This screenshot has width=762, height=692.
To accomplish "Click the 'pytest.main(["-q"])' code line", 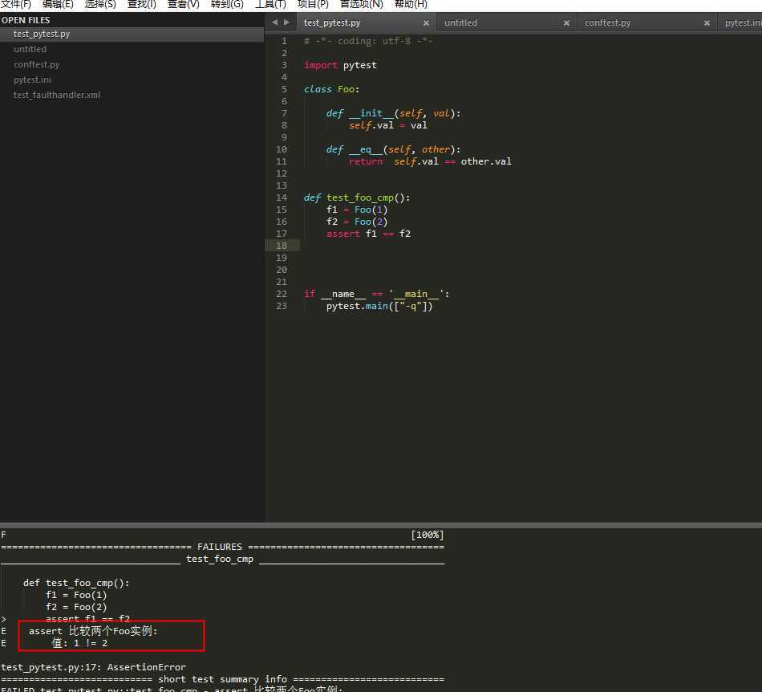I will click(379, 307).
